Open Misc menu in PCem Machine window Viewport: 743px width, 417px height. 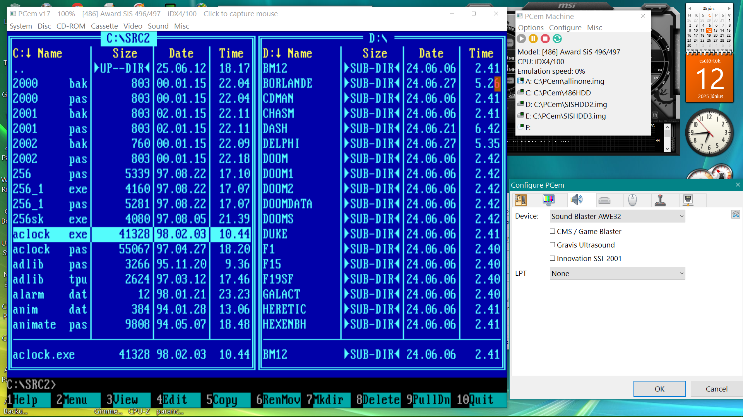tap(594, 27)
